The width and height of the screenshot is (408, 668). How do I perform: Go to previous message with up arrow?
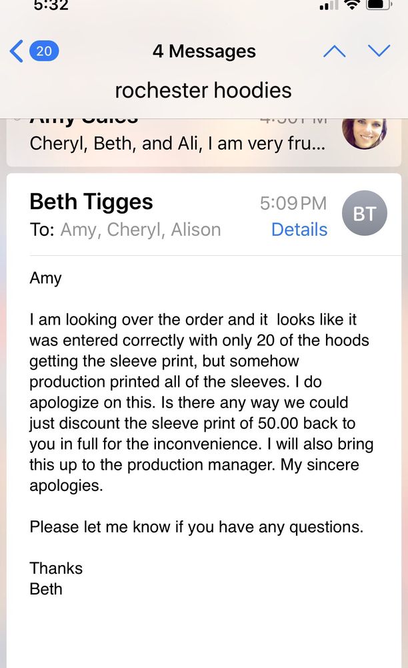pos(334,51)
